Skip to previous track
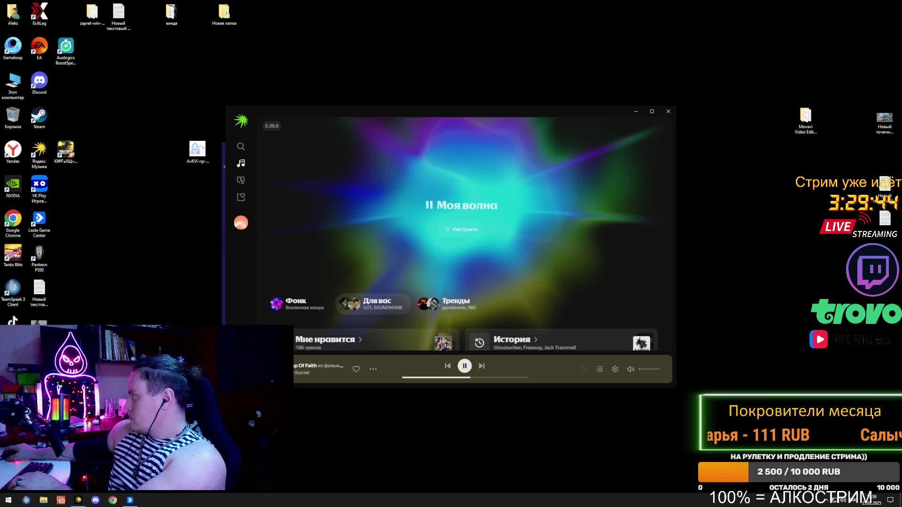 tap(447, 366)
